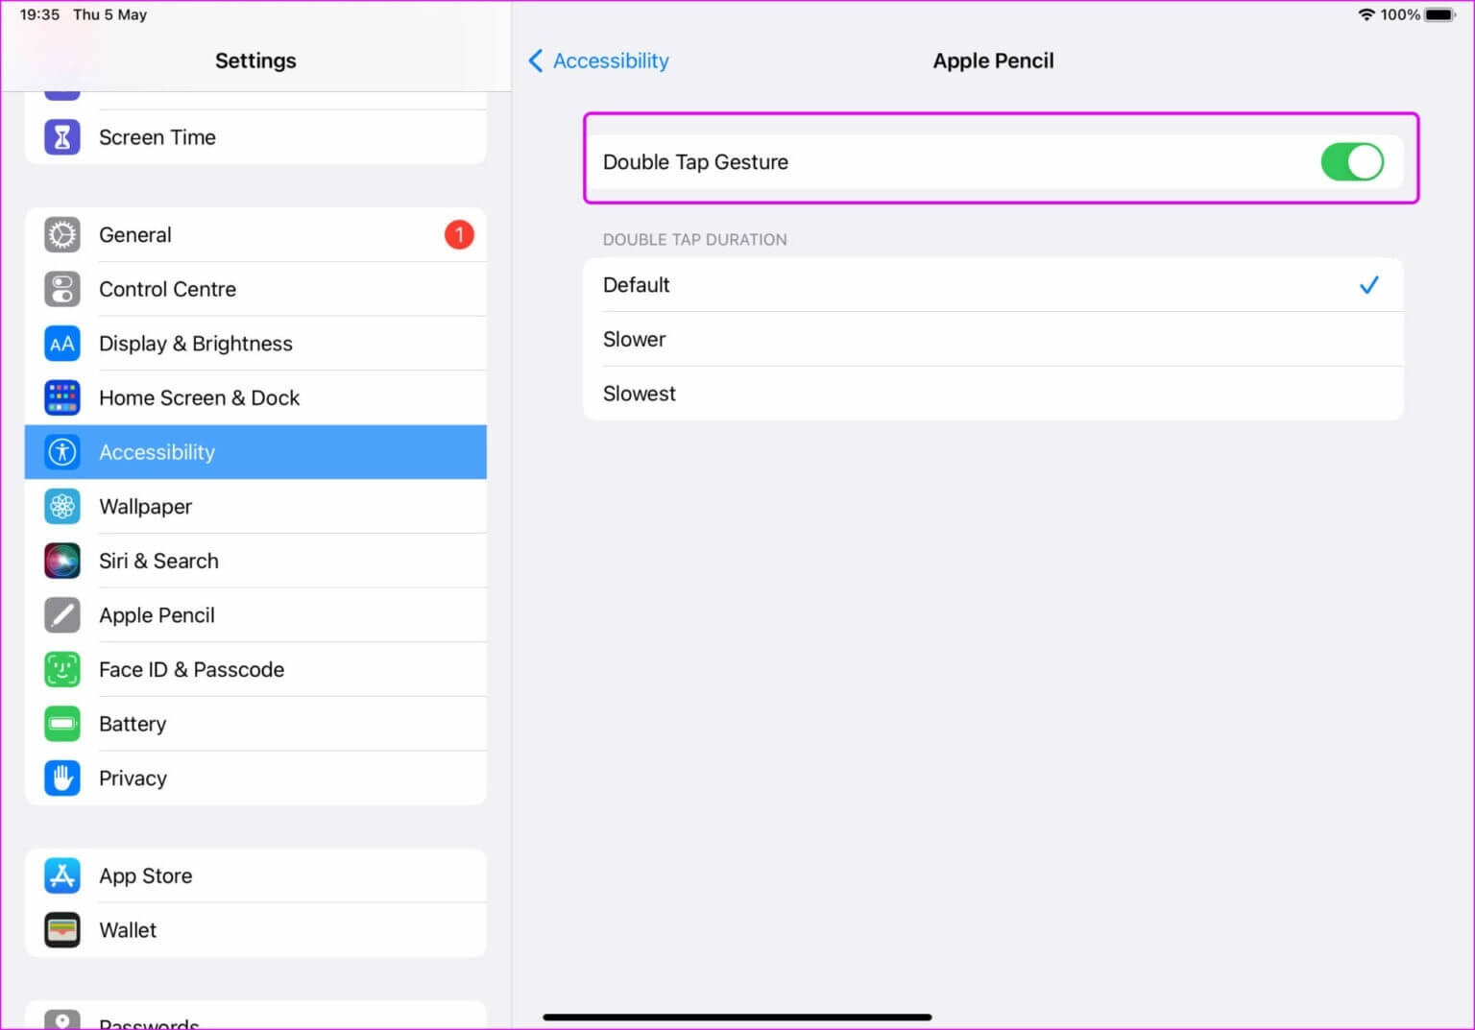Tap the green Battery icon

point(62,724)
